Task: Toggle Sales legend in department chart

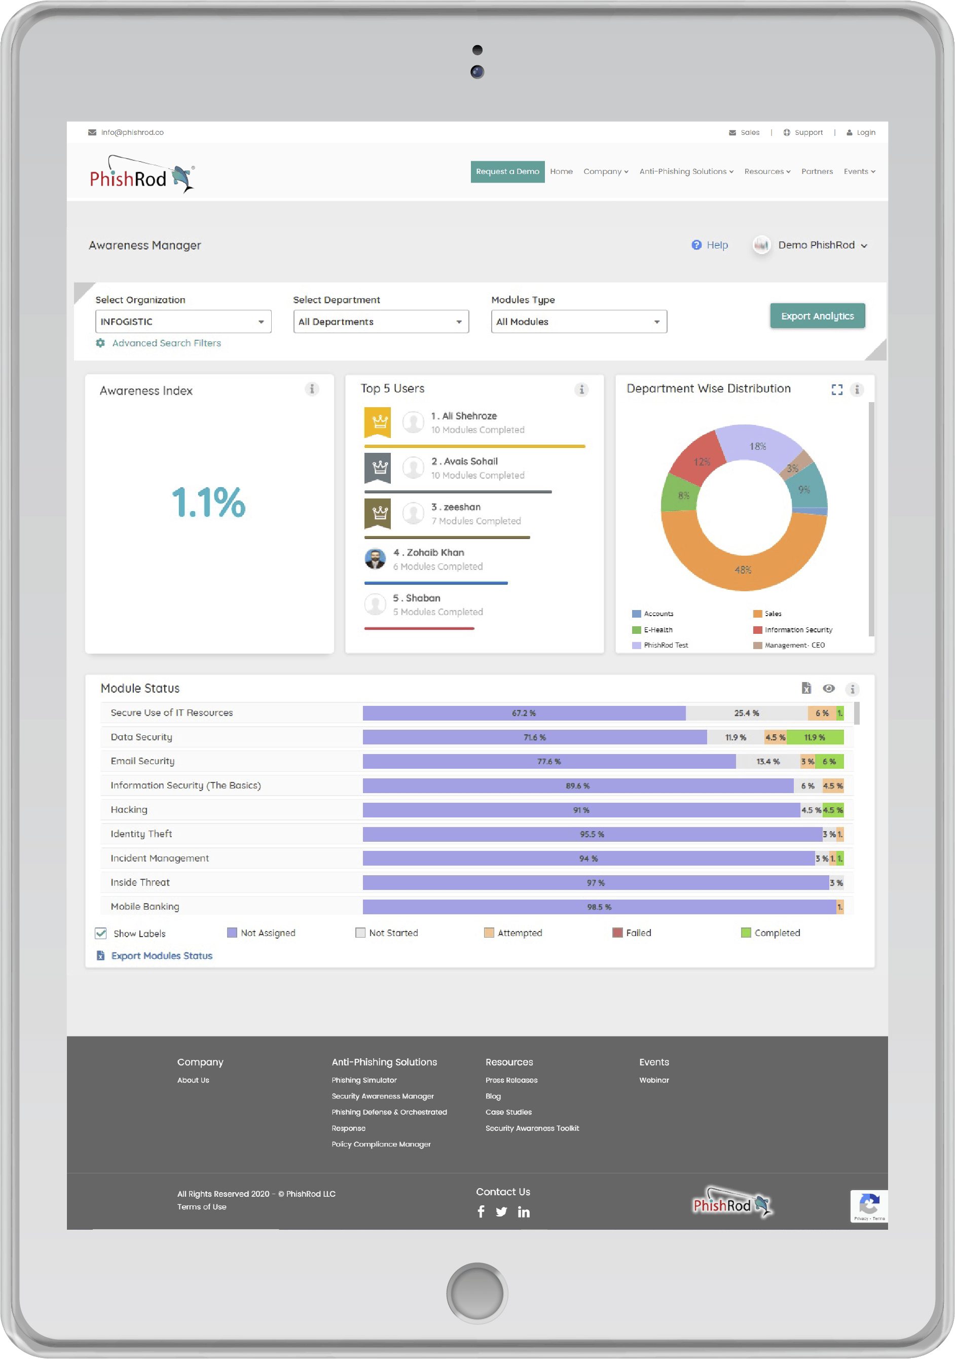Action: (x=767, y=614)
